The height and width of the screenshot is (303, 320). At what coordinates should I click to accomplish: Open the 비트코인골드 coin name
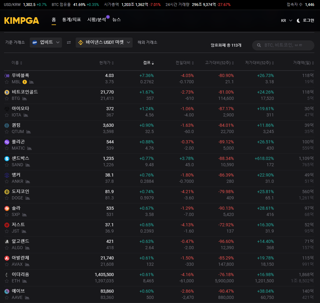coord(25,92)
